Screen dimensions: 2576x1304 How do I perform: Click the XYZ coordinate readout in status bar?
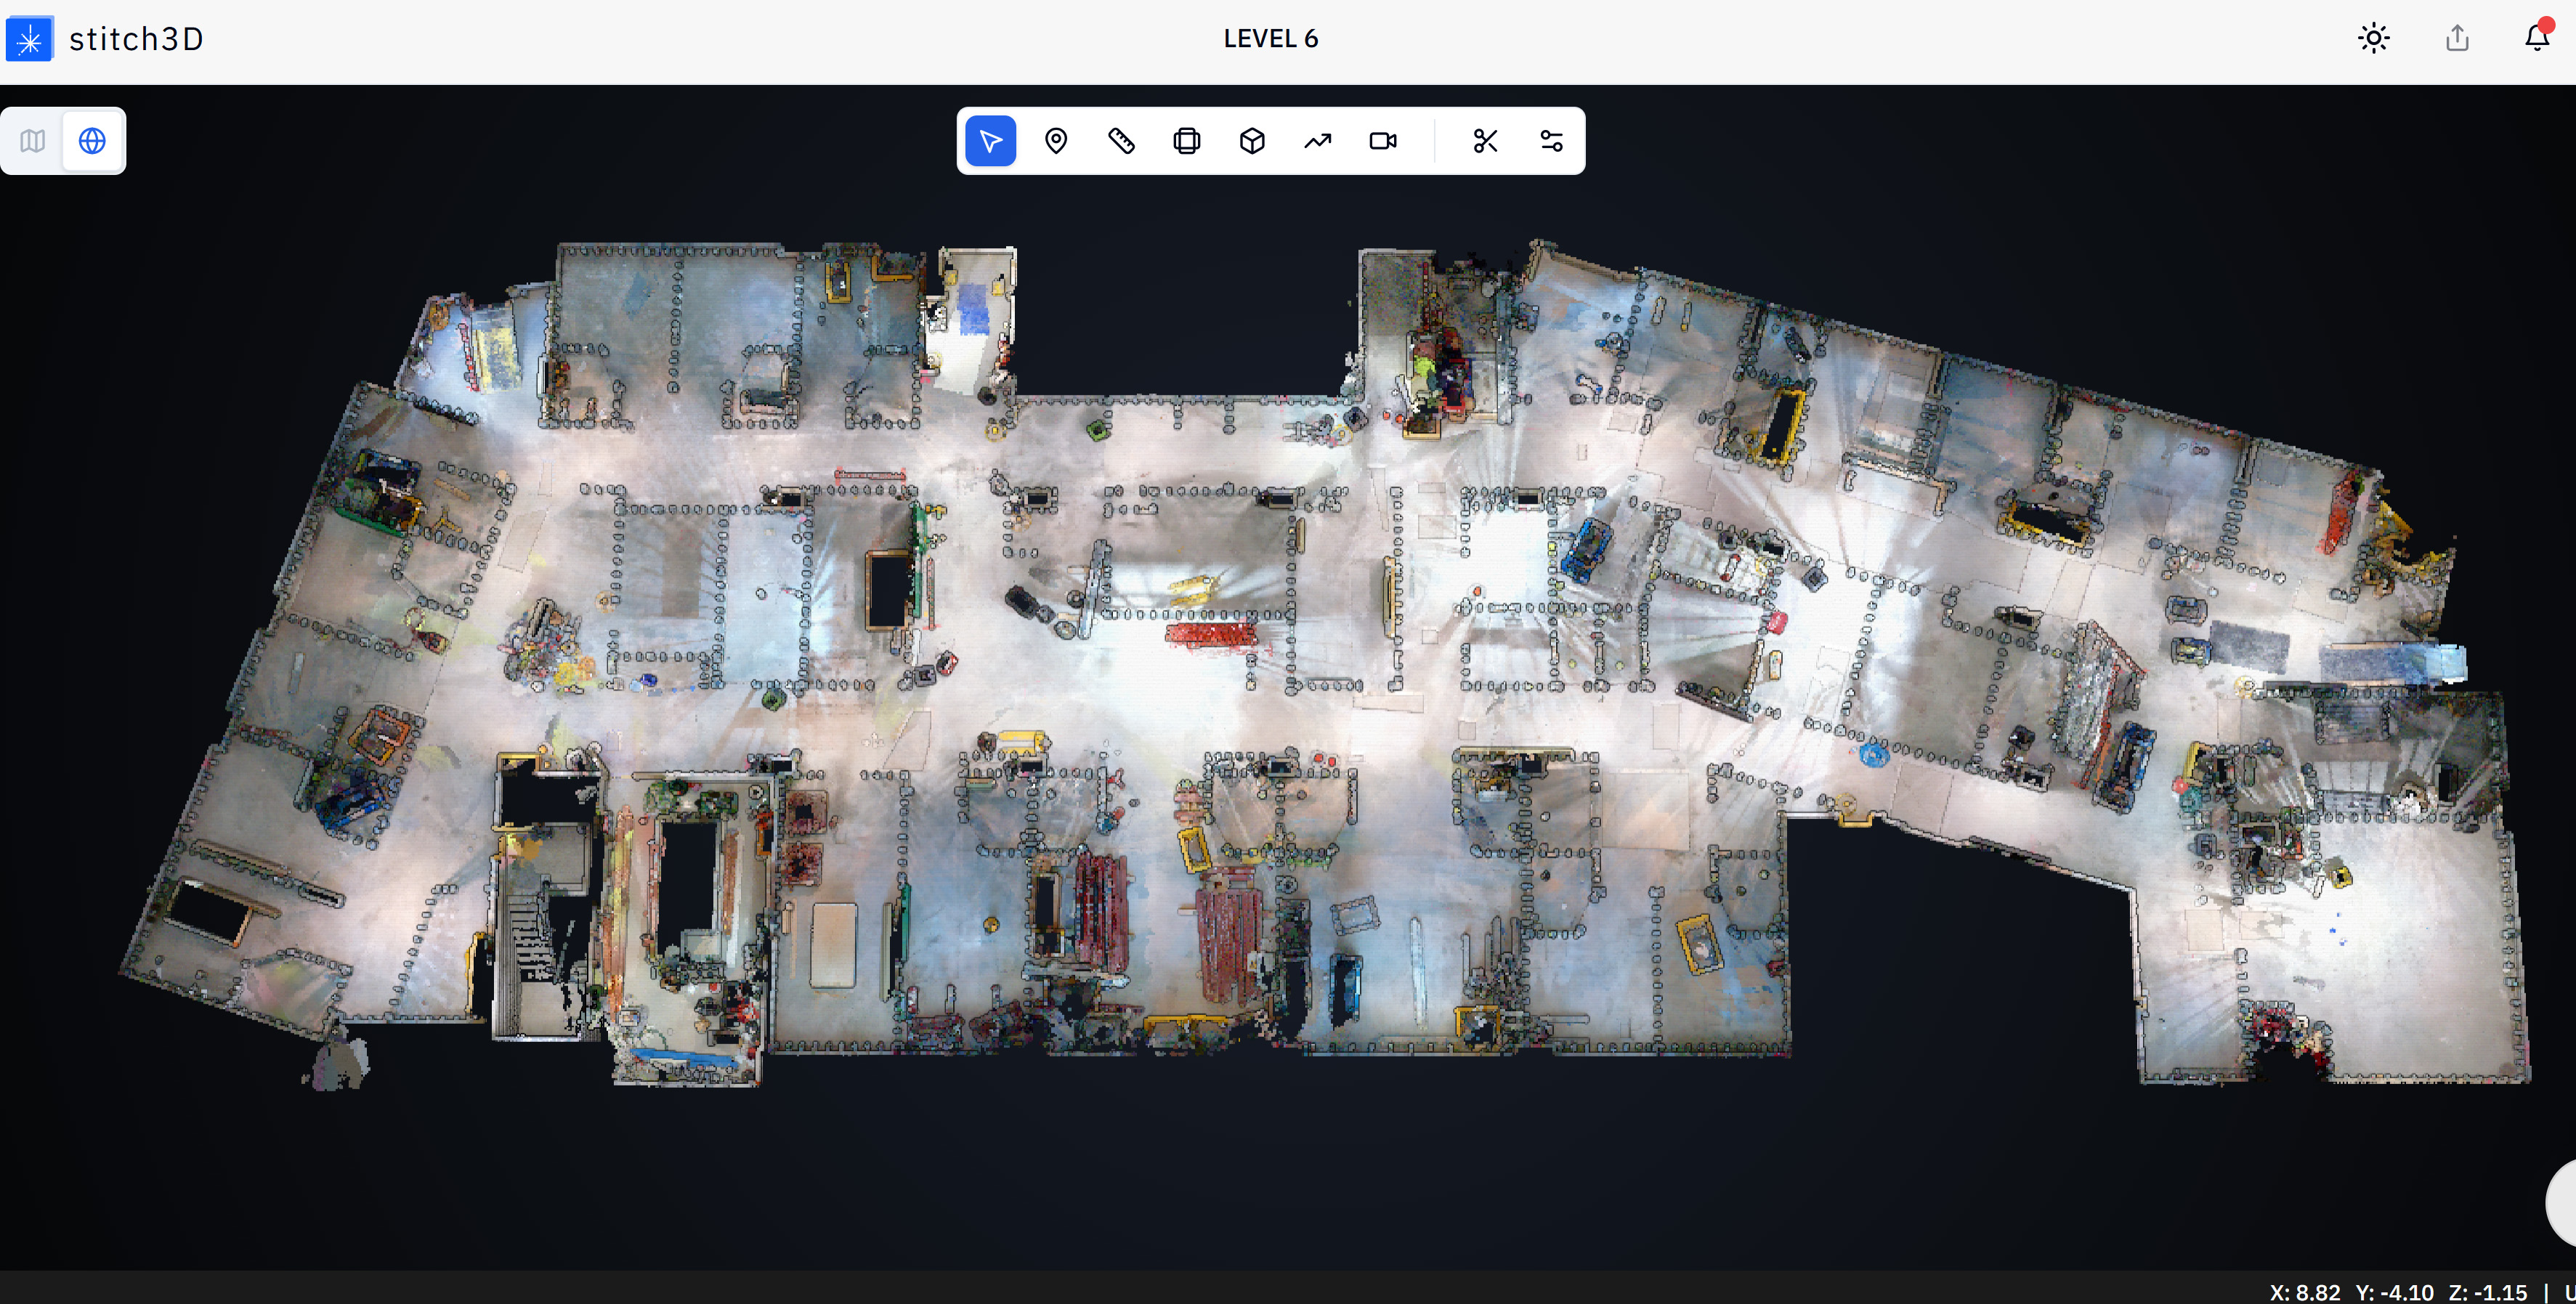(2397, 1292)
